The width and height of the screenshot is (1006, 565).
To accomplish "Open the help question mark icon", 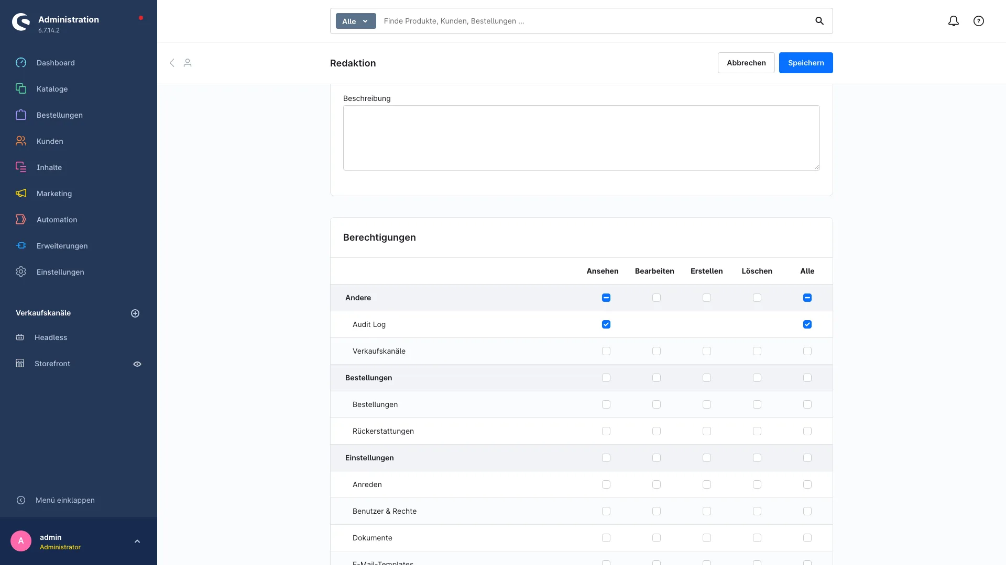I will point(979,21).
